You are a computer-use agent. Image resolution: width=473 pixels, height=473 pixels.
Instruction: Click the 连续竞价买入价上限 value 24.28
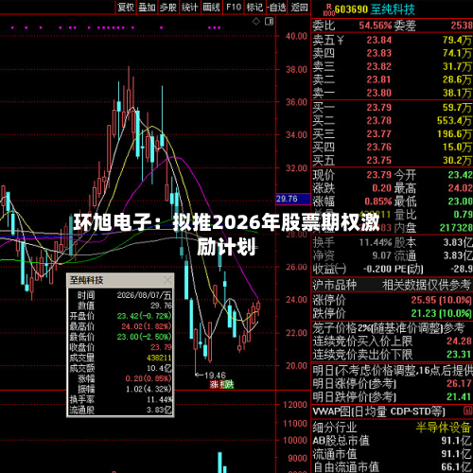[x=459, y=341]
